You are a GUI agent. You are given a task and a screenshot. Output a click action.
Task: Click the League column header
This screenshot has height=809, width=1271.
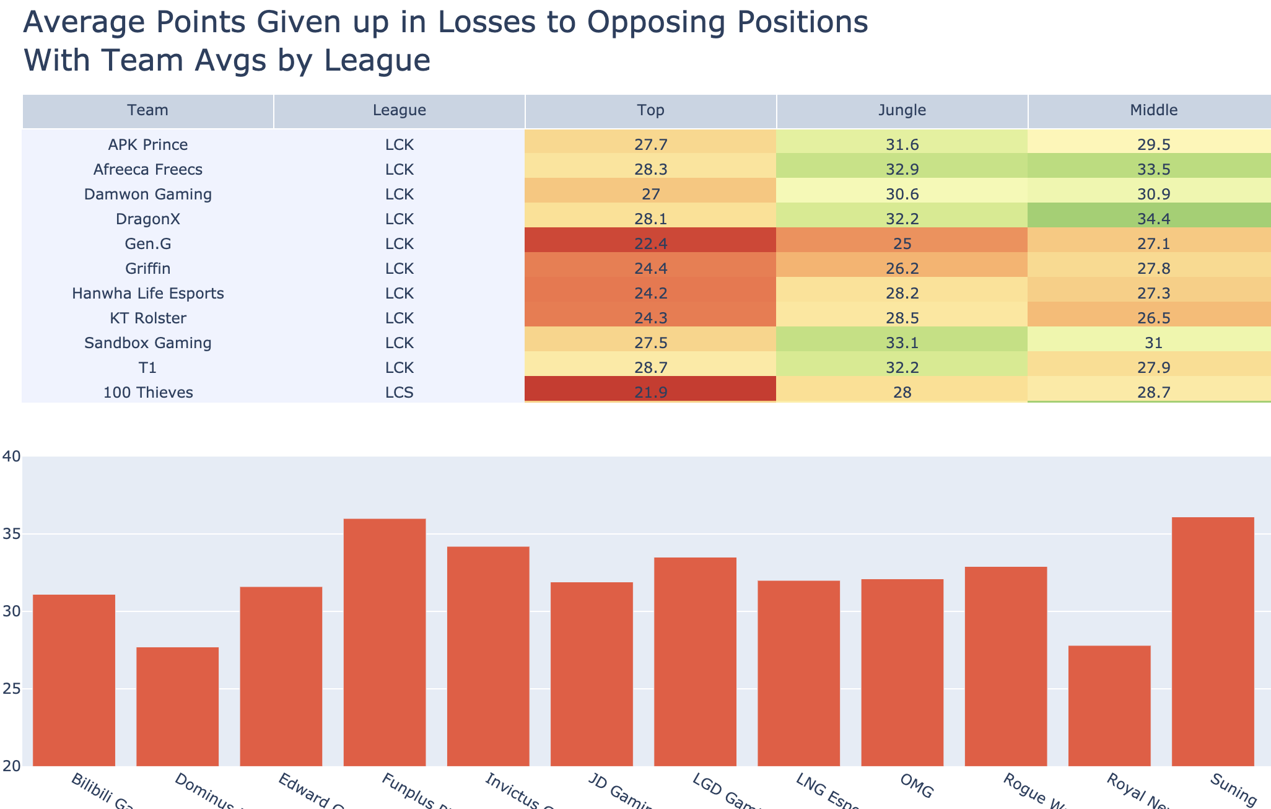pyautogui.click(x=400, y=112)
